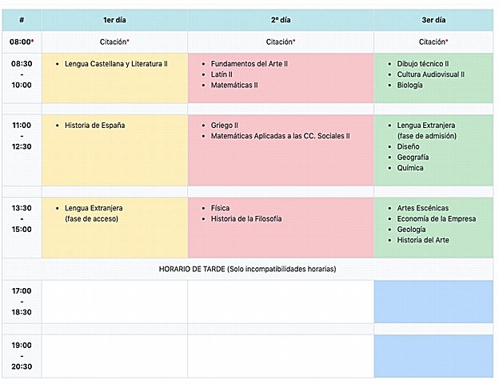Select the blue cell in the 17:00-18:30 row
Viewport: 499px width, 384px height.
coord(433,302)
